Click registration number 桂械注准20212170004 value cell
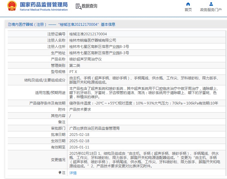This screenshot has height=179, width=227. point(88,34)
